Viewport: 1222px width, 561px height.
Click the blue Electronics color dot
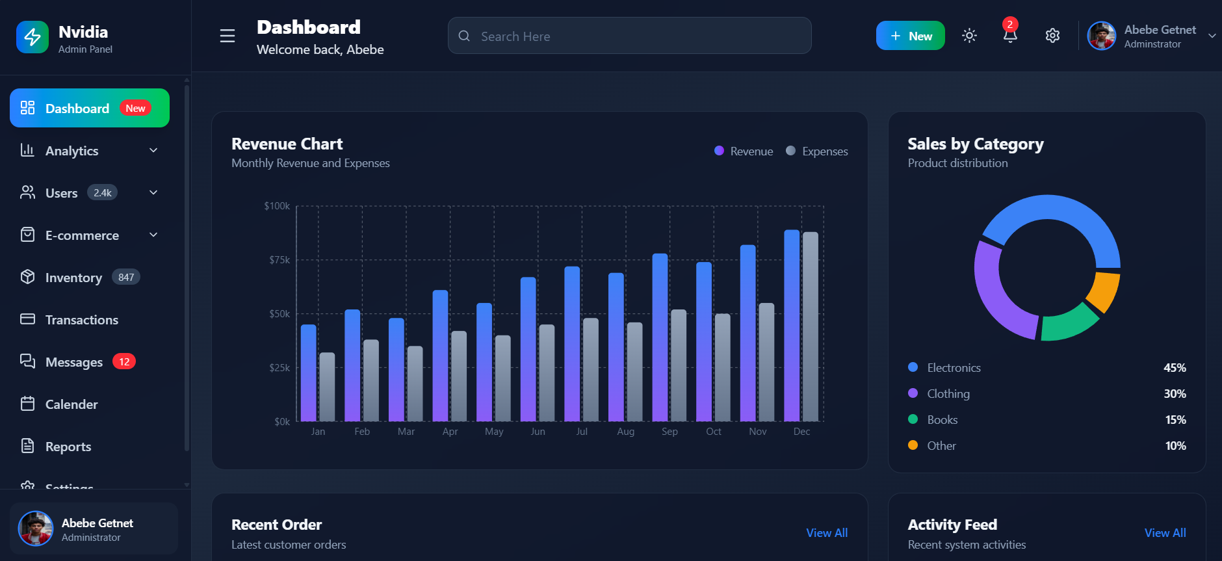click(x=913, y=367)
